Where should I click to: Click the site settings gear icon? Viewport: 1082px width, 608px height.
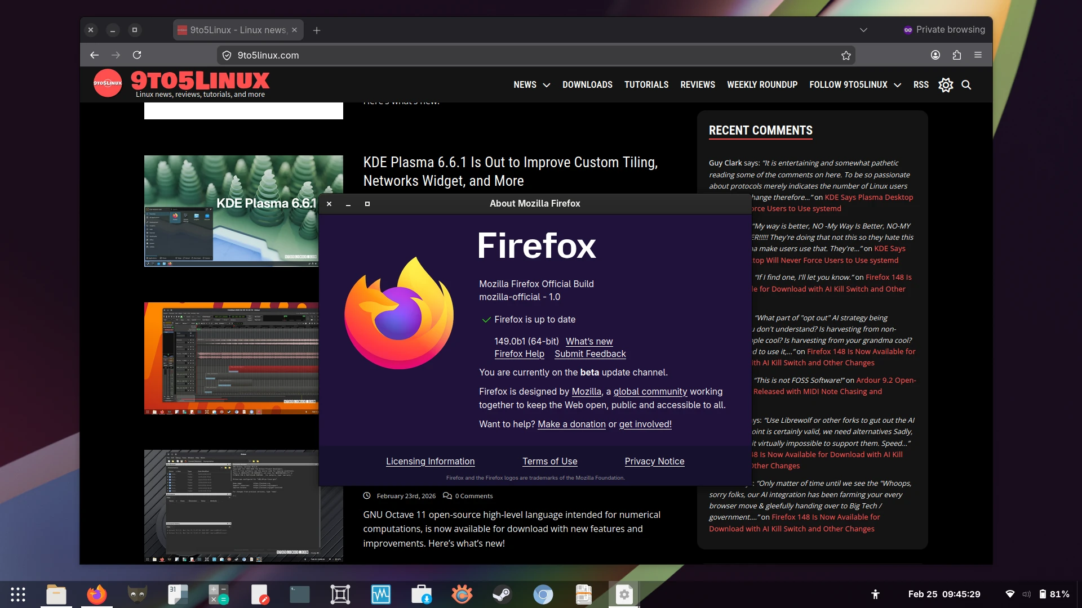(x=945, y=85)
